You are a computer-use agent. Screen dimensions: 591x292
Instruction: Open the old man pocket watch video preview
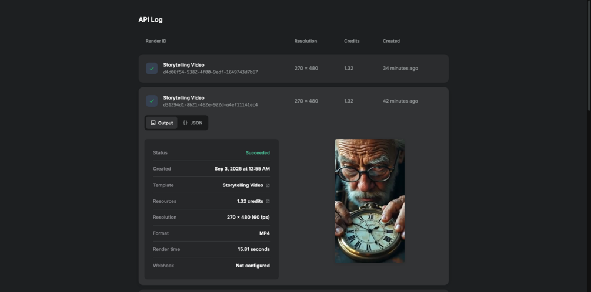369,201
